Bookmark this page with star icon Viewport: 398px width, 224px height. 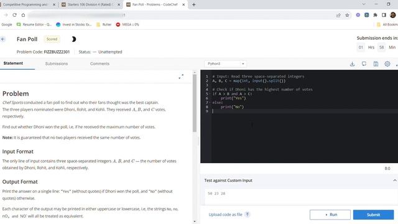(x=347, y=15)
